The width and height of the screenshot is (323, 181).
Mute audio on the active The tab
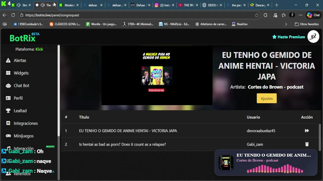coord(43,5)
